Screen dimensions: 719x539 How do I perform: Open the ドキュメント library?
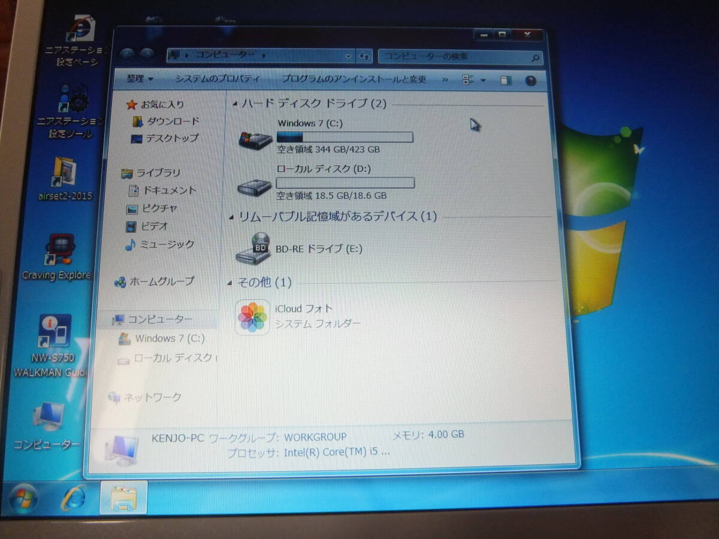[170, 190]
